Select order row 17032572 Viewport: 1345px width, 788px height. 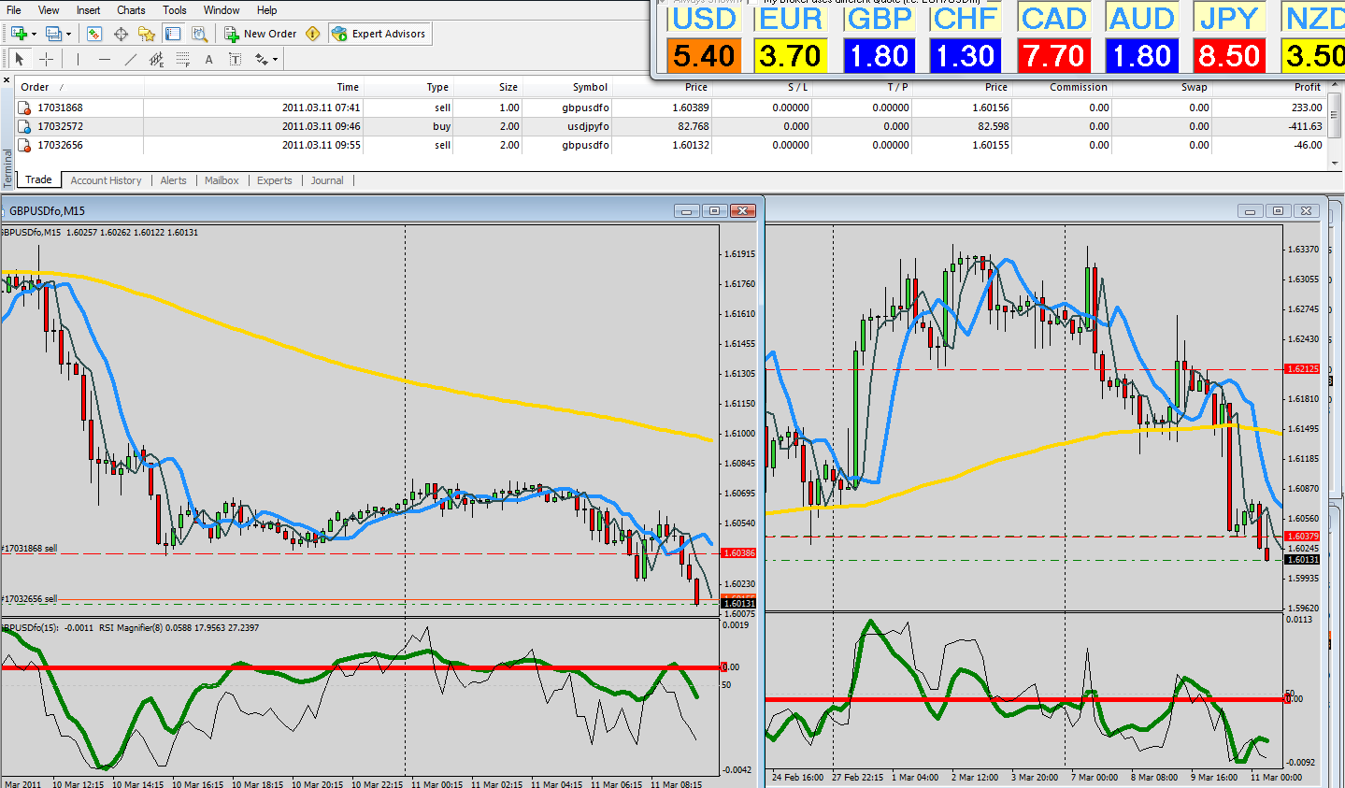tap(671, 126)
